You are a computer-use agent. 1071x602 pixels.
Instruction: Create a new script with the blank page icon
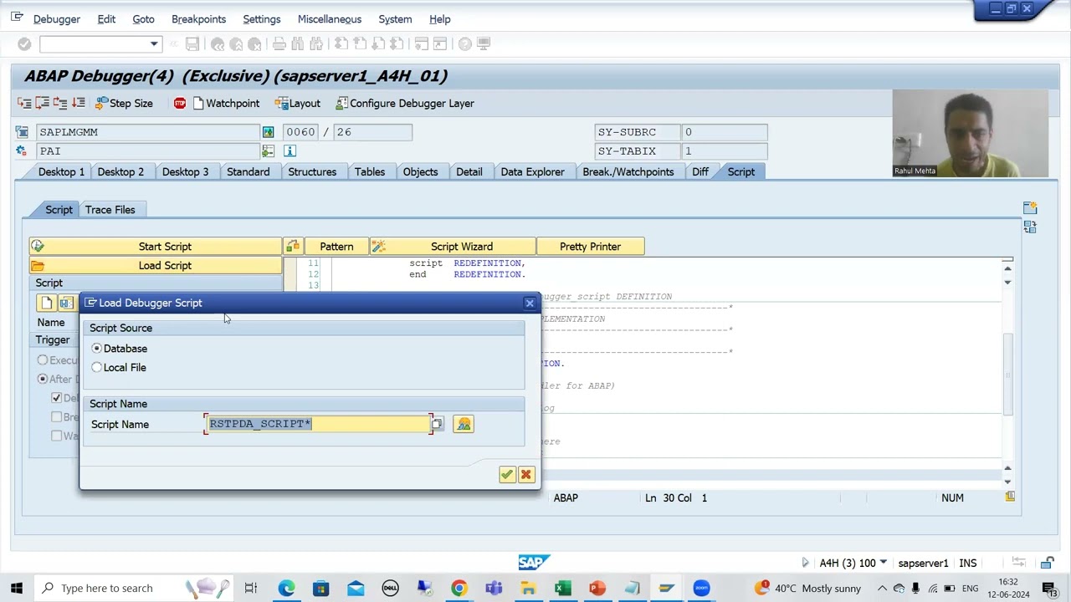coord(47,303)
